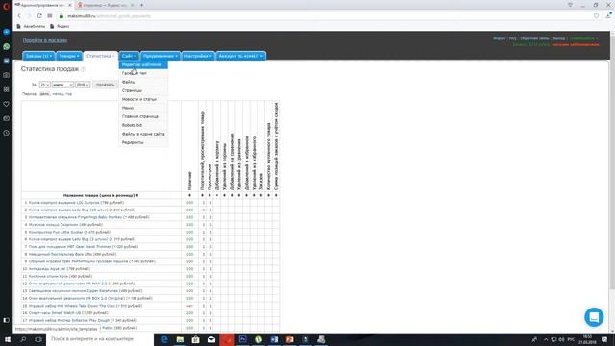Screen dimensions: 615x346
Task: Select Файлы в корне сайта menu item
Action: (143, 134)
